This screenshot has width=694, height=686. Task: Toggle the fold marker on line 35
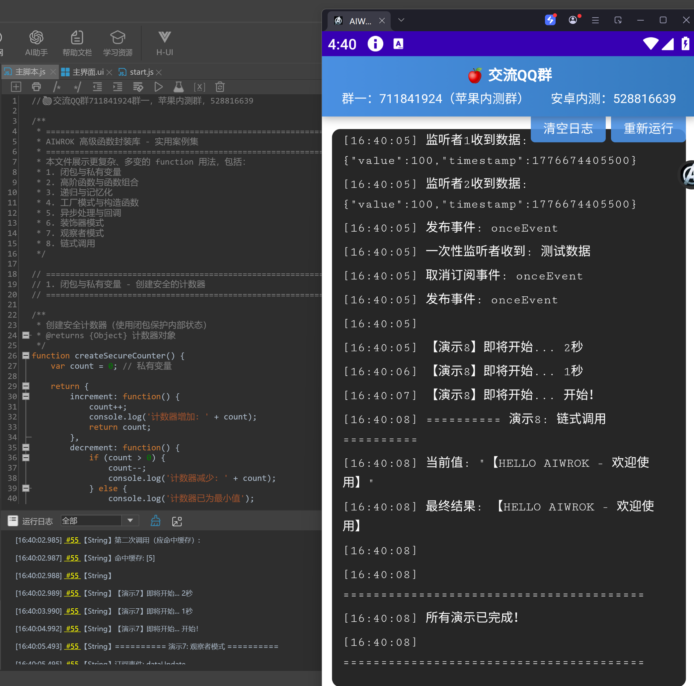coord(26,447)
